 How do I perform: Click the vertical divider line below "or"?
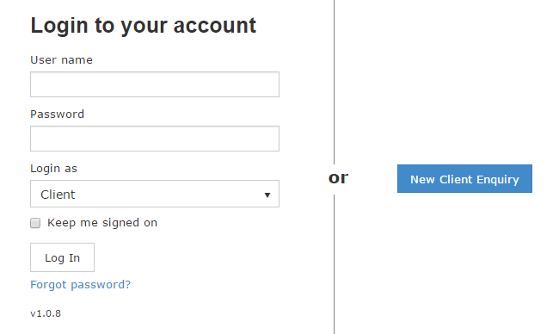334,264
